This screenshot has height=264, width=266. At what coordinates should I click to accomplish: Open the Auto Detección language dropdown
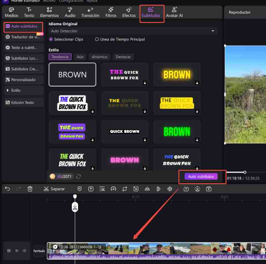coord(133,31)
